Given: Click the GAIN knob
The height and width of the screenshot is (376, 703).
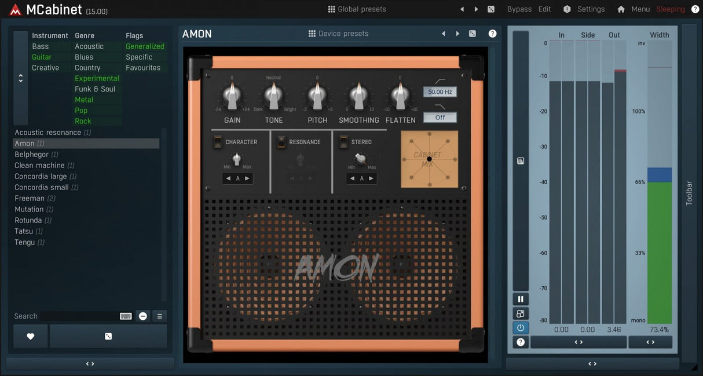Looking at the screenshot, I should [x=232, y=96].
